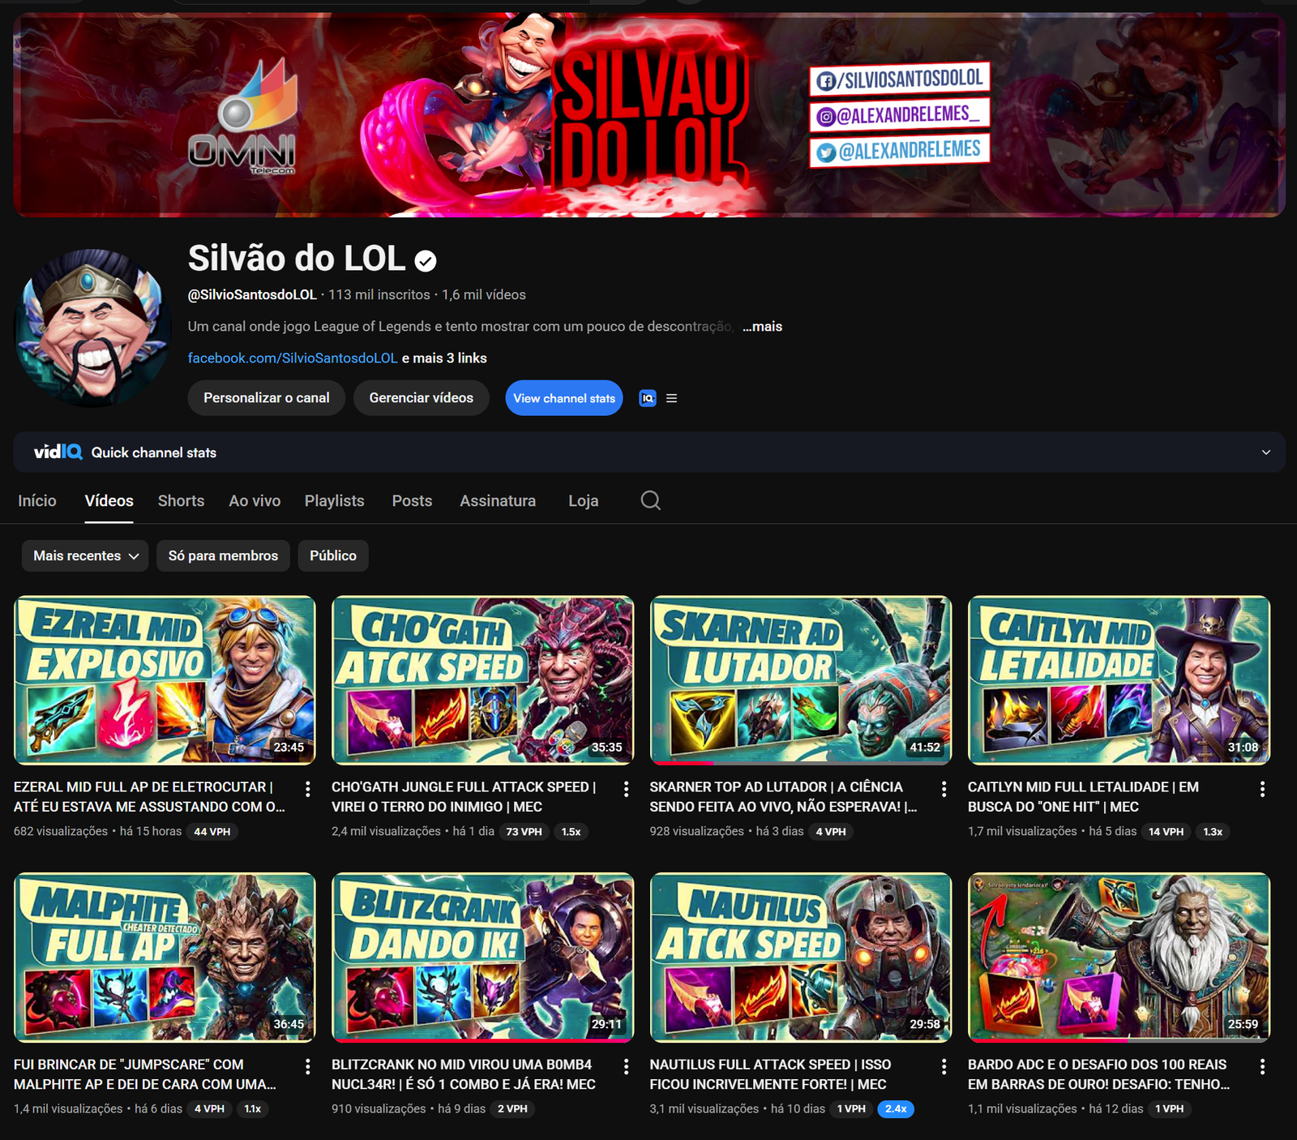Screen dimensions: 1297x1140
Task: Click the search icon in channel tabs
Action: click(650, 500)
